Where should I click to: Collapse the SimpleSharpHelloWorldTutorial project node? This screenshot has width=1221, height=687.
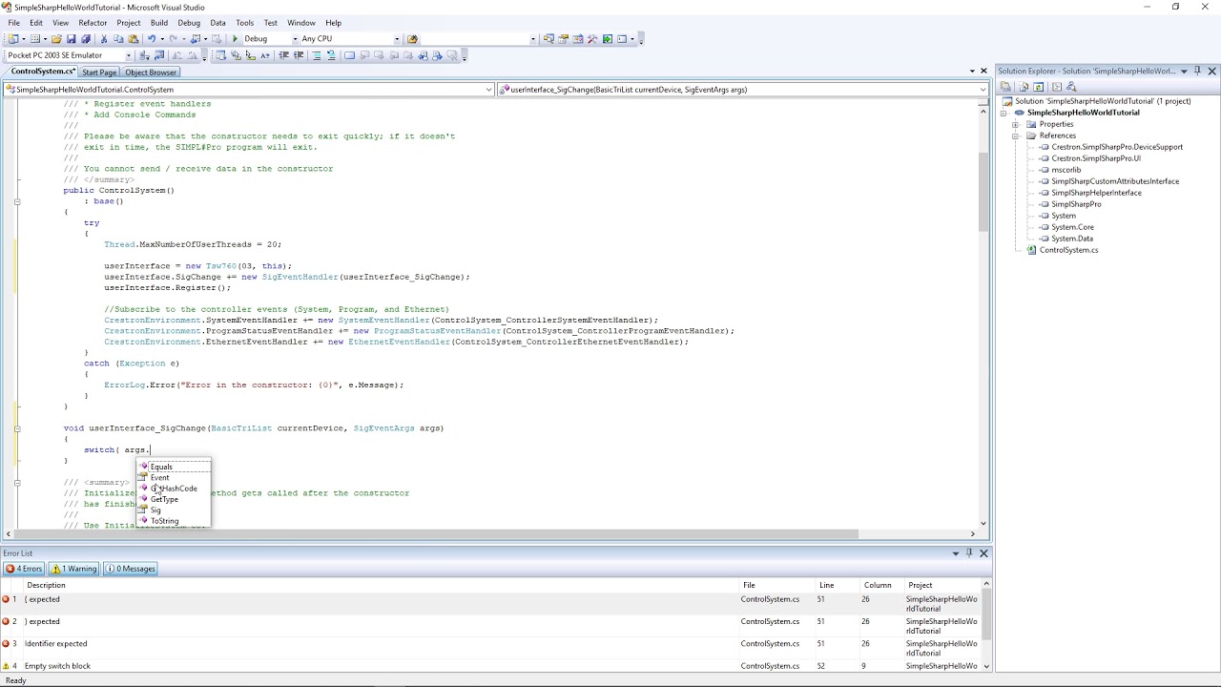pyautogui.click(x=1004, y=113)
